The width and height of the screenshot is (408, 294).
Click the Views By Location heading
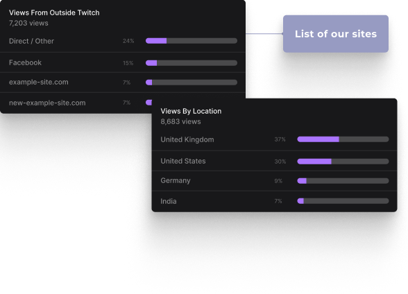[191, 111]
